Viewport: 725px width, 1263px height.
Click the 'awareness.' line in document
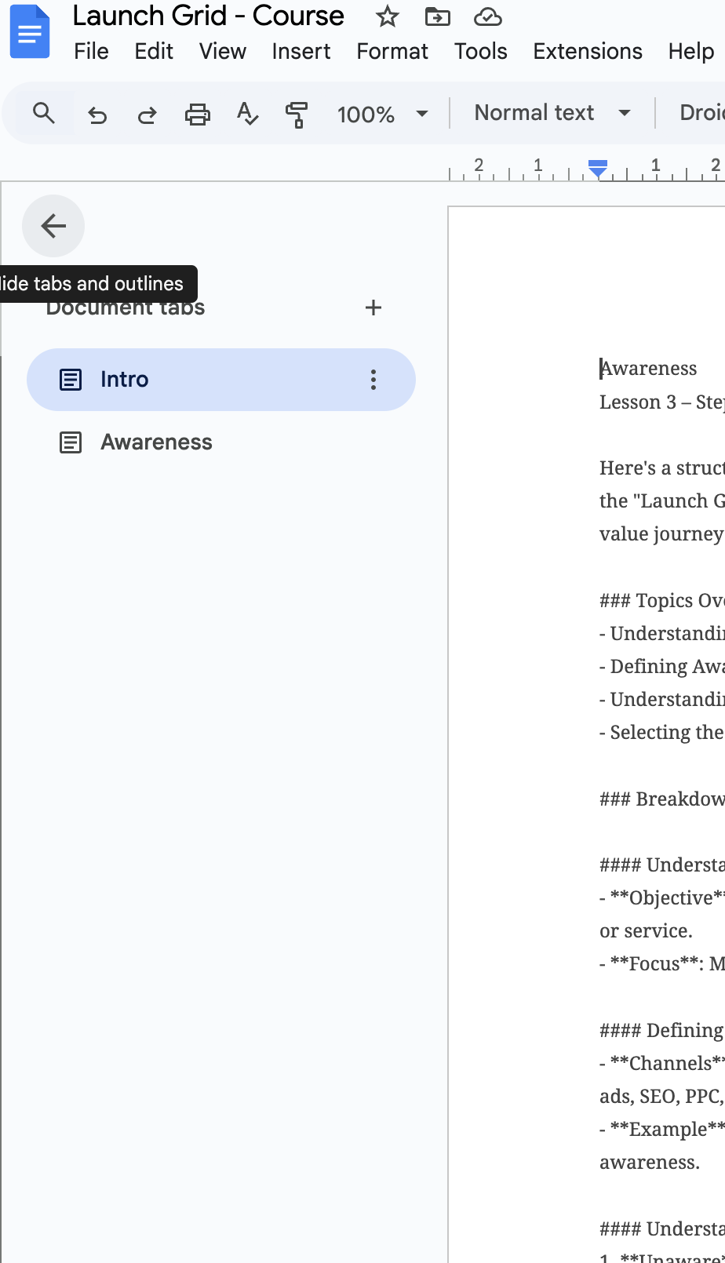(650, 1163)
